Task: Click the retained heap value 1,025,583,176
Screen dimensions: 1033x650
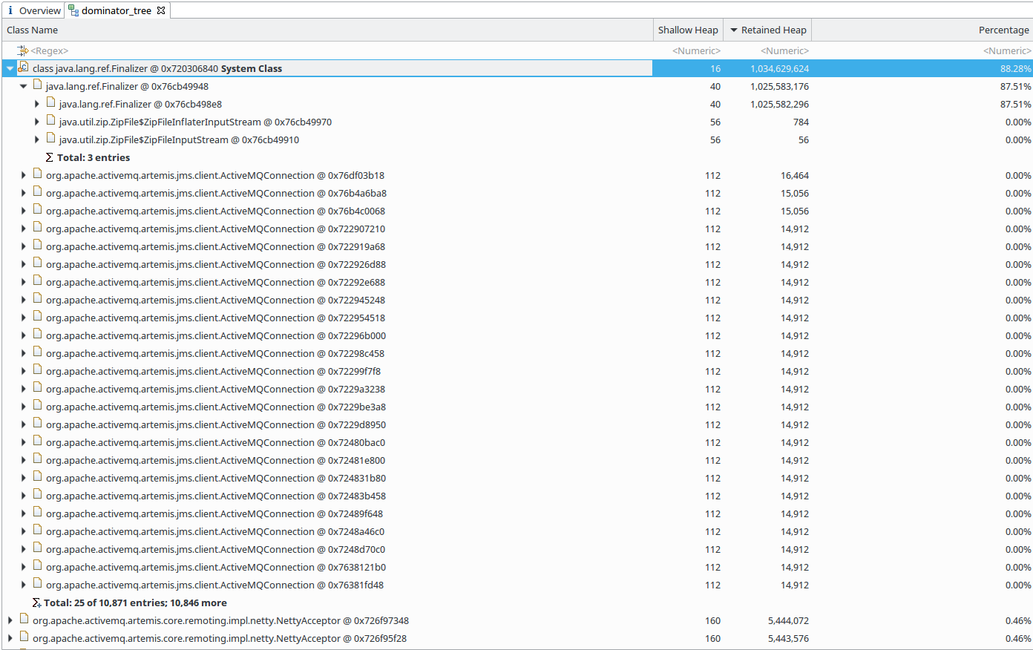Action: coord(779,86)
